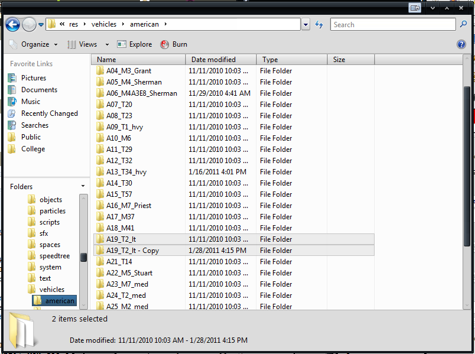The height and width of the screenshot is (354, 475).
Task: Click folder icon of A16_M7_Priest
Action: [100, 205]
